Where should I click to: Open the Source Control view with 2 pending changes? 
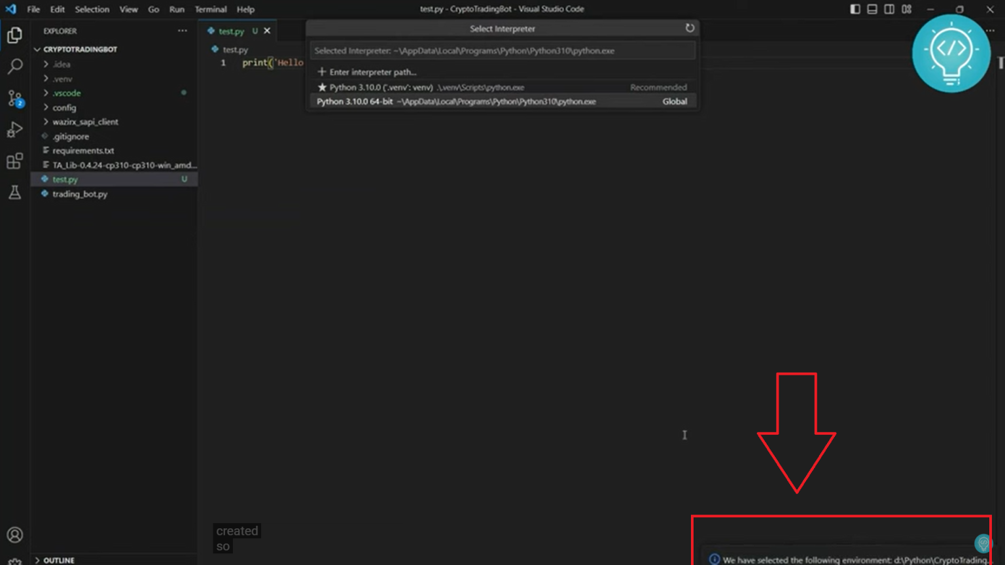point(14,98)
